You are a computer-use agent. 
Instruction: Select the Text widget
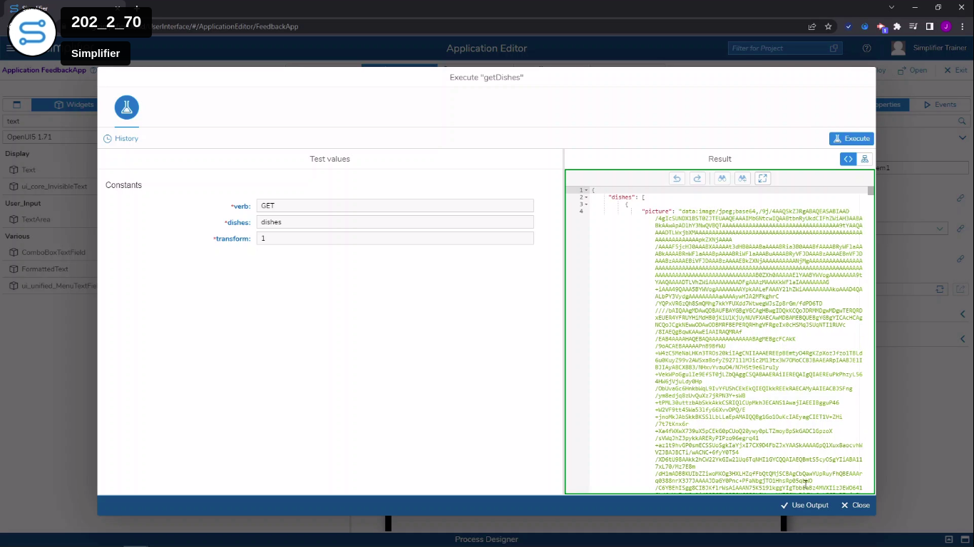click(29, 170)
